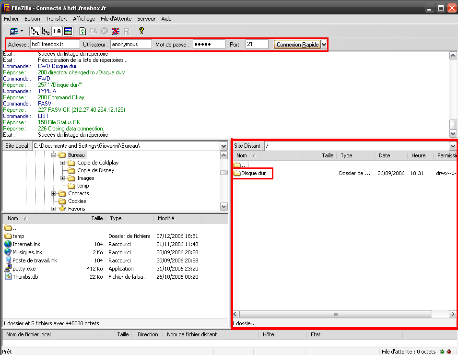Expand the Copie de Coldplay folder
458x355 pixels.
(62, 163)
